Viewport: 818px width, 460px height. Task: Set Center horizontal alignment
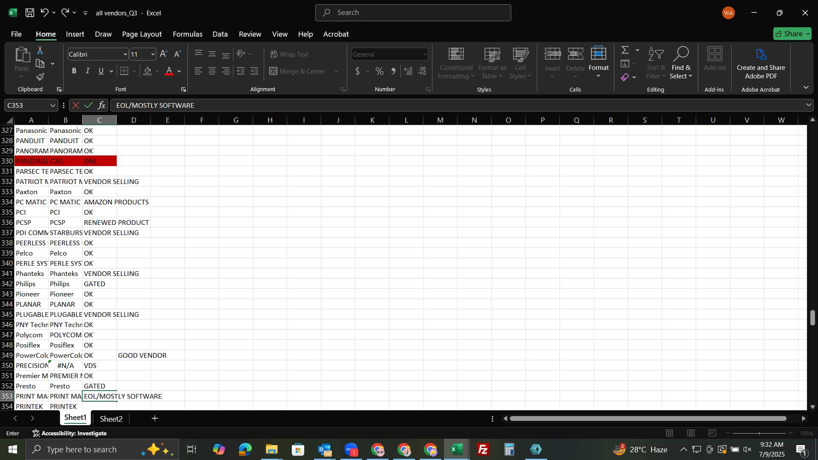tap(212, 71)
